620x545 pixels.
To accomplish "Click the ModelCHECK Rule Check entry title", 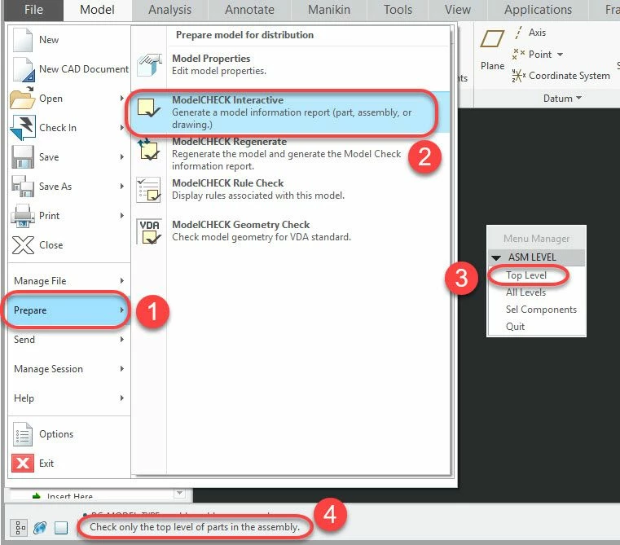I will tap(228, 183).
